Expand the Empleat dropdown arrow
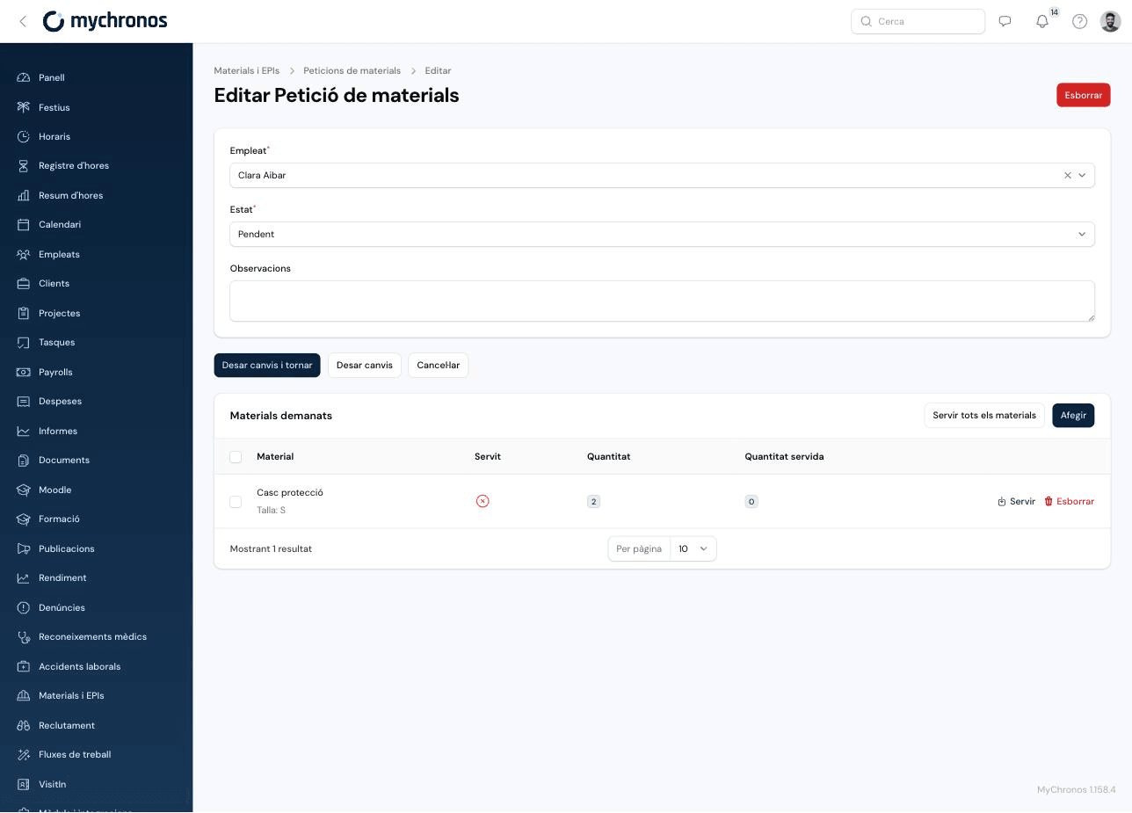This screenshot has width=1132, height=813. click(x=1082, y=175)
